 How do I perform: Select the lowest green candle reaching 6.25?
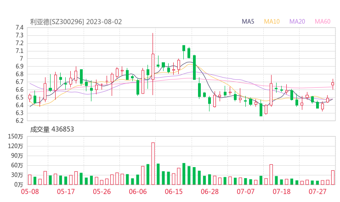pyautogui.click(x=261, y=109)
